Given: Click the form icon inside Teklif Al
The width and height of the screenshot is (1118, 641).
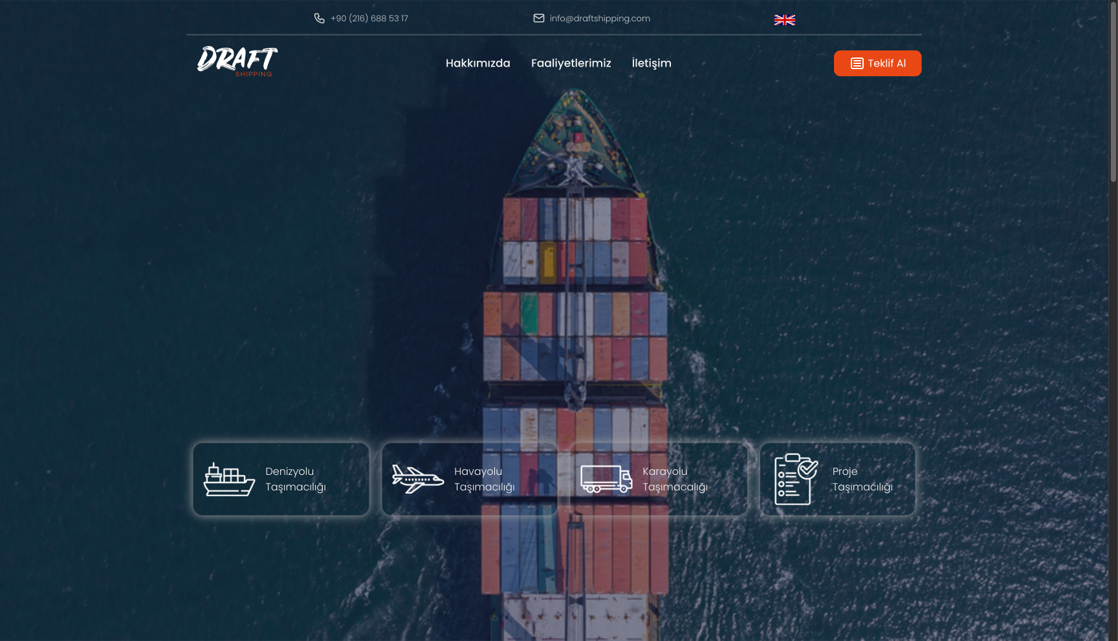Looking at the screenshot, I should click(857, 63).
